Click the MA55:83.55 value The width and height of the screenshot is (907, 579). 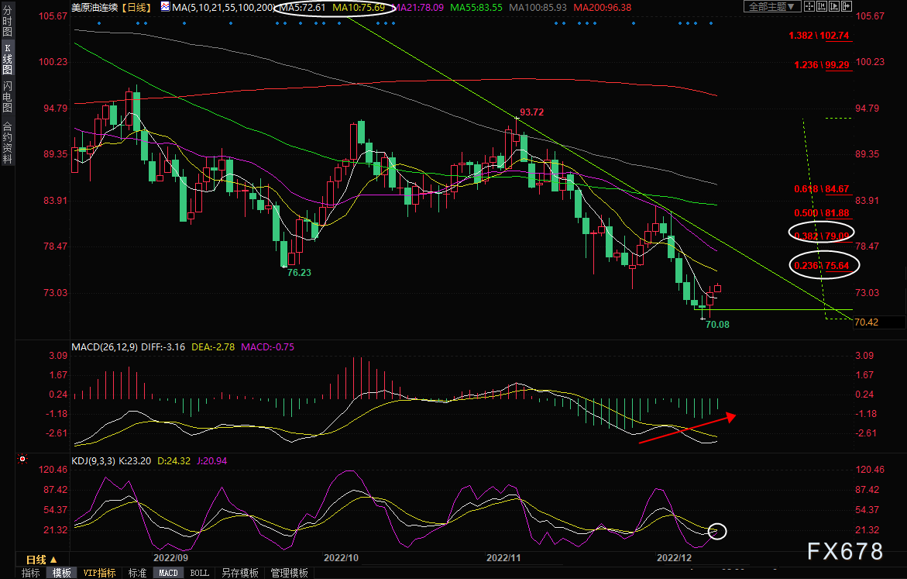(476, 8)
